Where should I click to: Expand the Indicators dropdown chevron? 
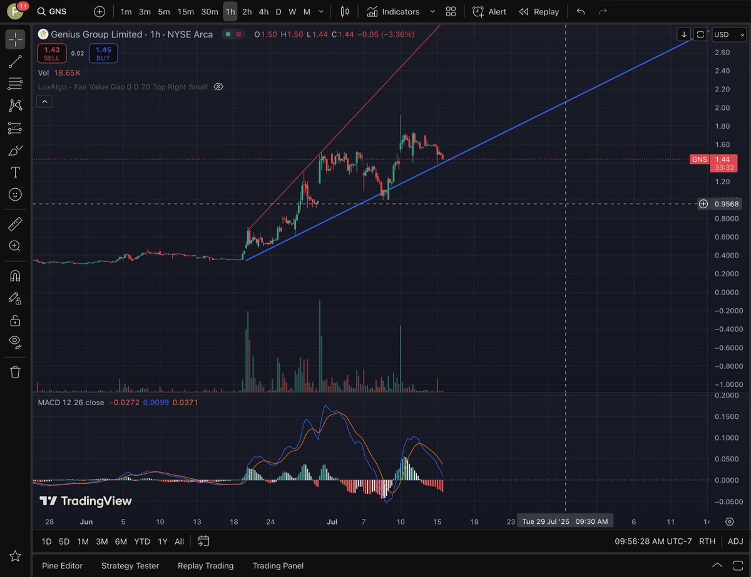(432, 11)
